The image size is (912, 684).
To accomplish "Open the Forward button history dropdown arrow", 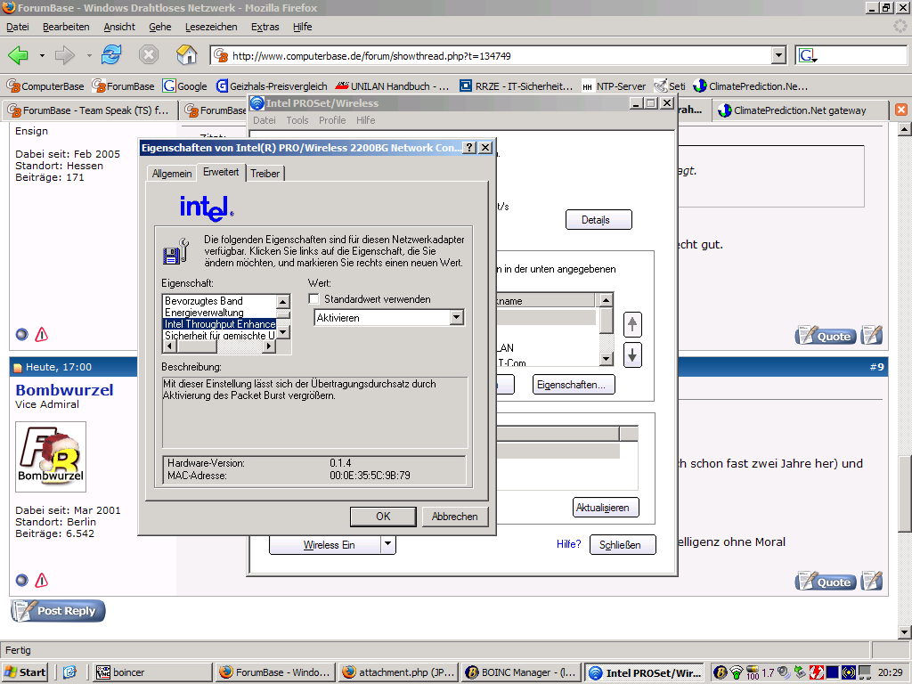I will pos(88,56).
